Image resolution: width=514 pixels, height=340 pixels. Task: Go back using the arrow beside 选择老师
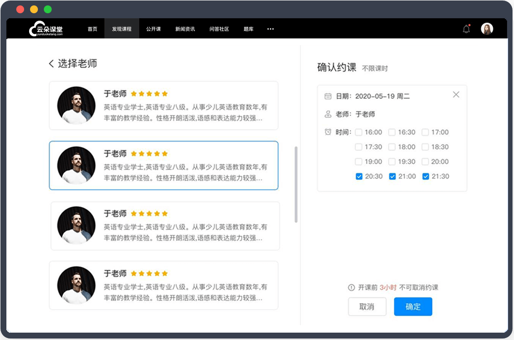tap(51, 63)
